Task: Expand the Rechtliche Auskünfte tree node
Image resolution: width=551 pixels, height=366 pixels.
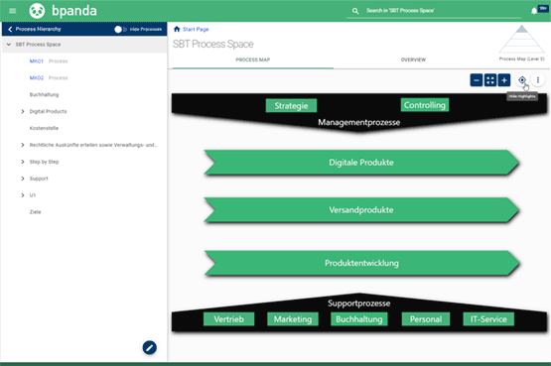Action: [23, 145]
